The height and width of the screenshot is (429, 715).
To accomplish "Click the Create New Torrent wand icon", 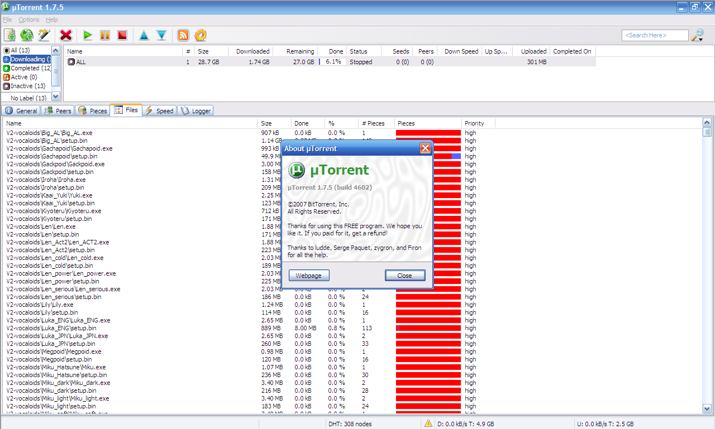I will tap(44, 35).
